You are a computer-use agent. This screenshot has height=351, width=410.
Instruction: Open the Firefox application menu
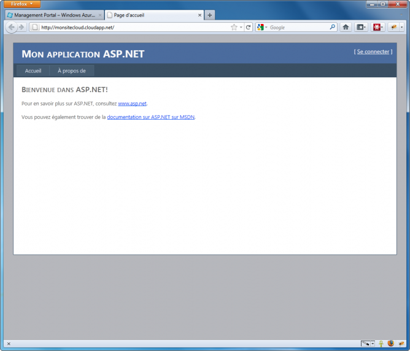tap(22, 4)
